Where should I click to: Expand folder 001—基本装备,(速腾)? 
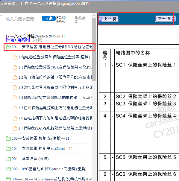point(30,159)
